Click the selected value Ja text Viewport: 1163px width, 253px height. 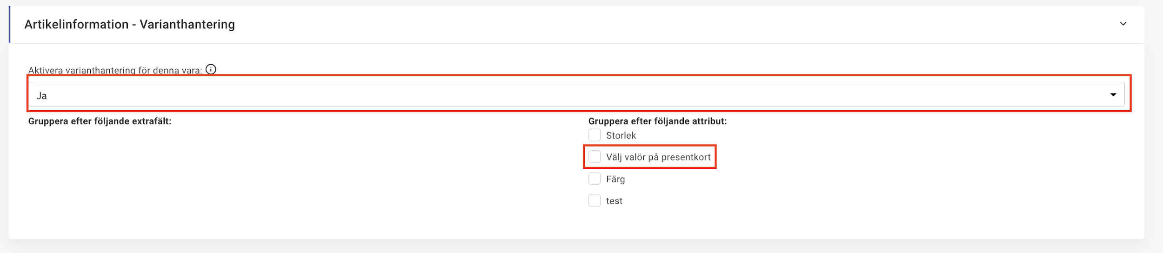[x=42, y=96]
